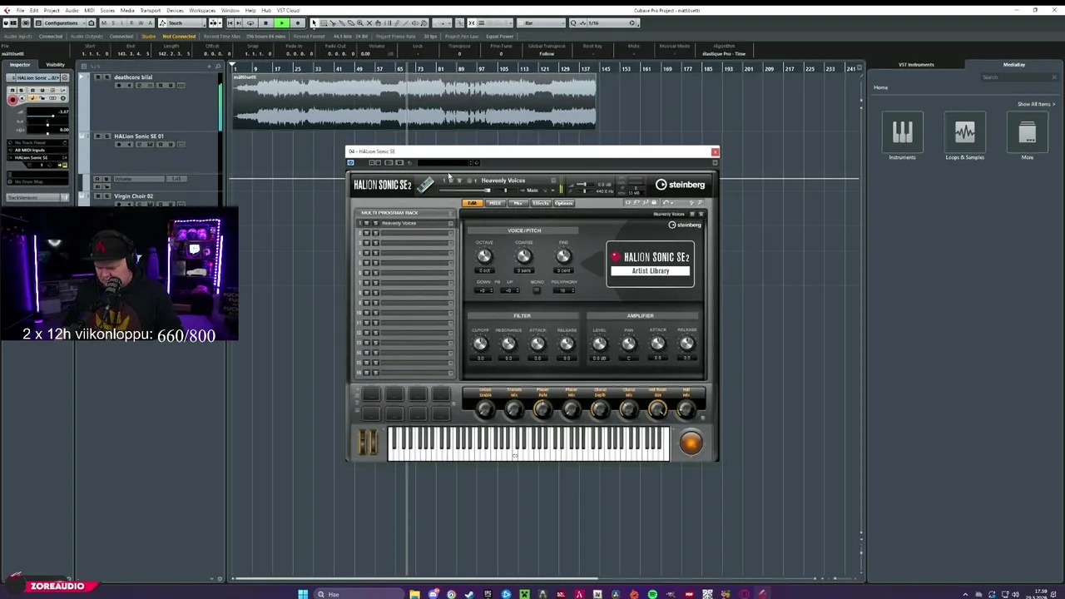Click the amplifier Level knob
The height and width of the screenshot is (599, 1065).
pyautogui.click(x=599, y=344)
